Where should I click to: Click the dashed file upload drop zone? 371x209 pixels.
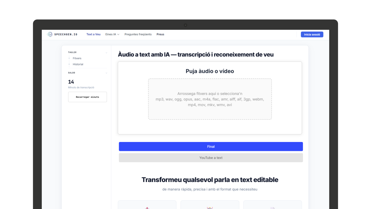[210, 99]
